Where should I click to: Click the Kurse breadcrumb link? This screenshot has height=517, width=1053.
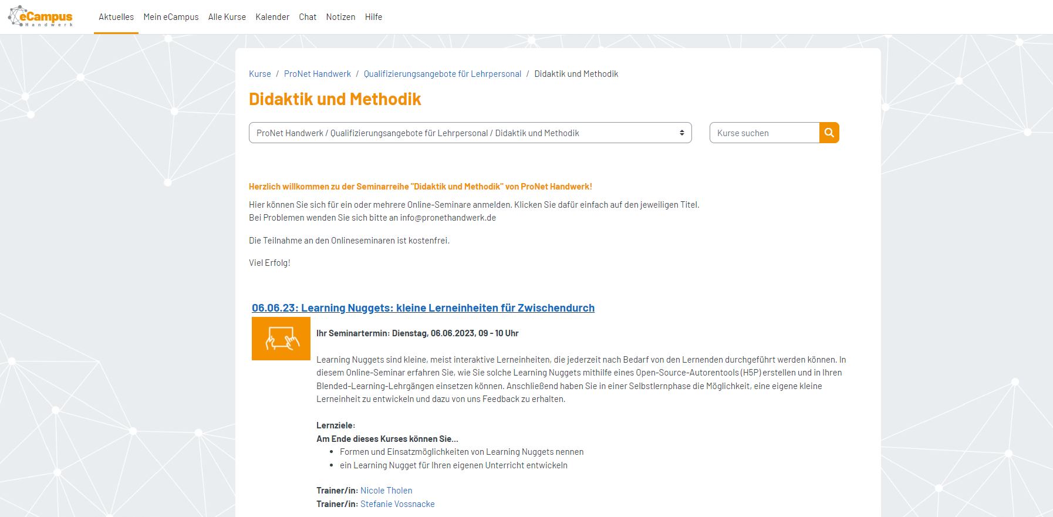tap(260, 74)
